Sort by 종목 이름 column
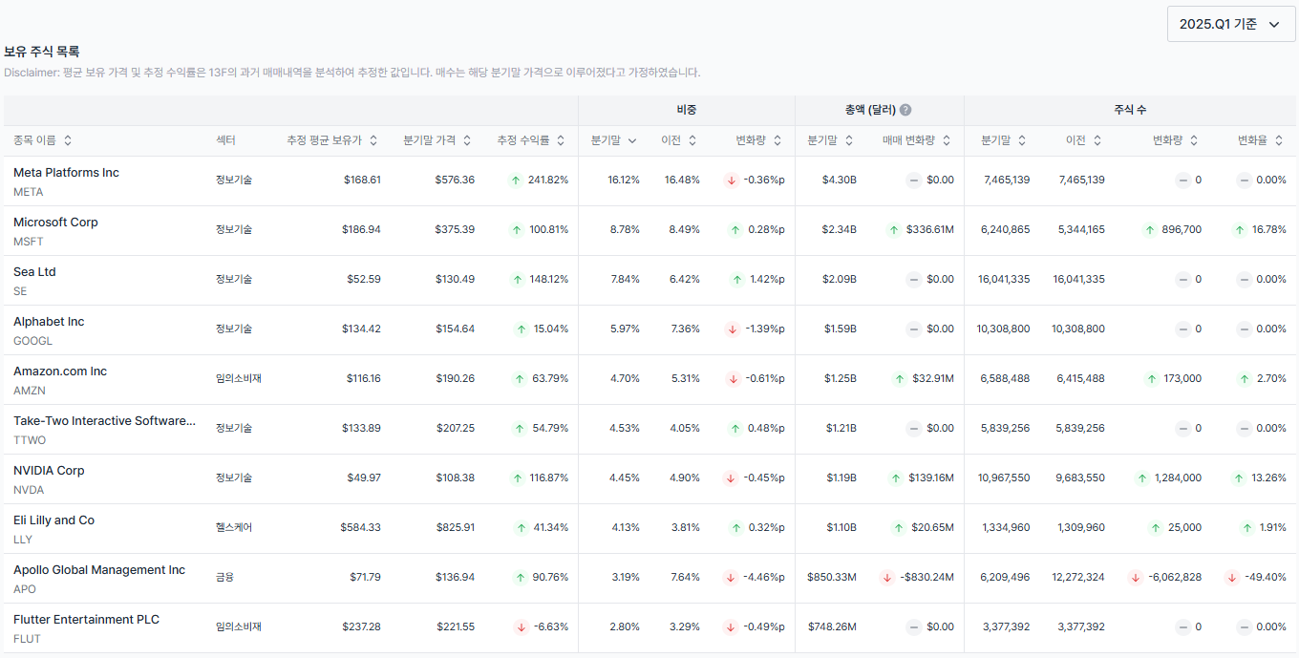Screen dimensions: 1299x658 point(43,140)
